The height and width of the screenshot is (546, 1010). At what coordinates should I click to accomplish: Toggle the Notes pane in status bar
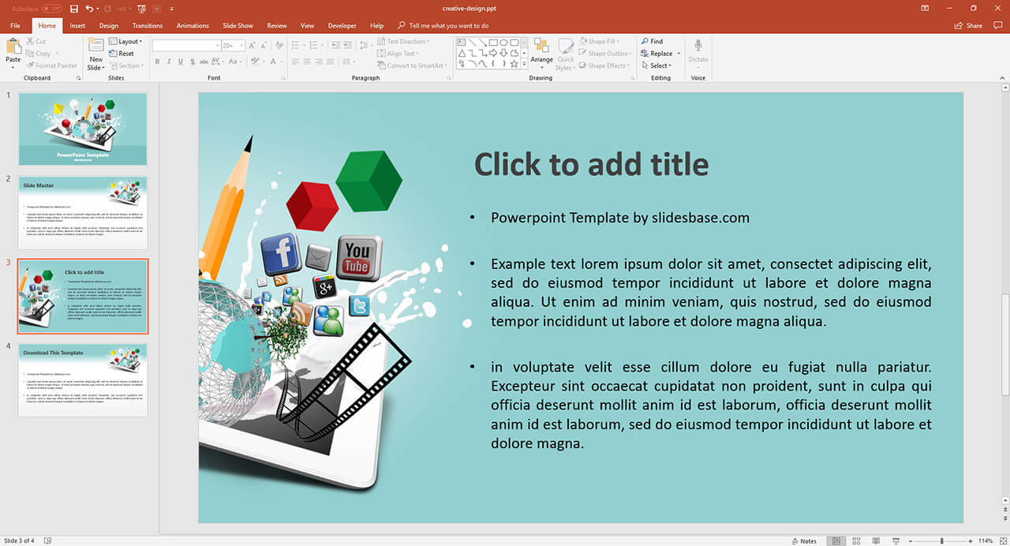coord(803,540)
